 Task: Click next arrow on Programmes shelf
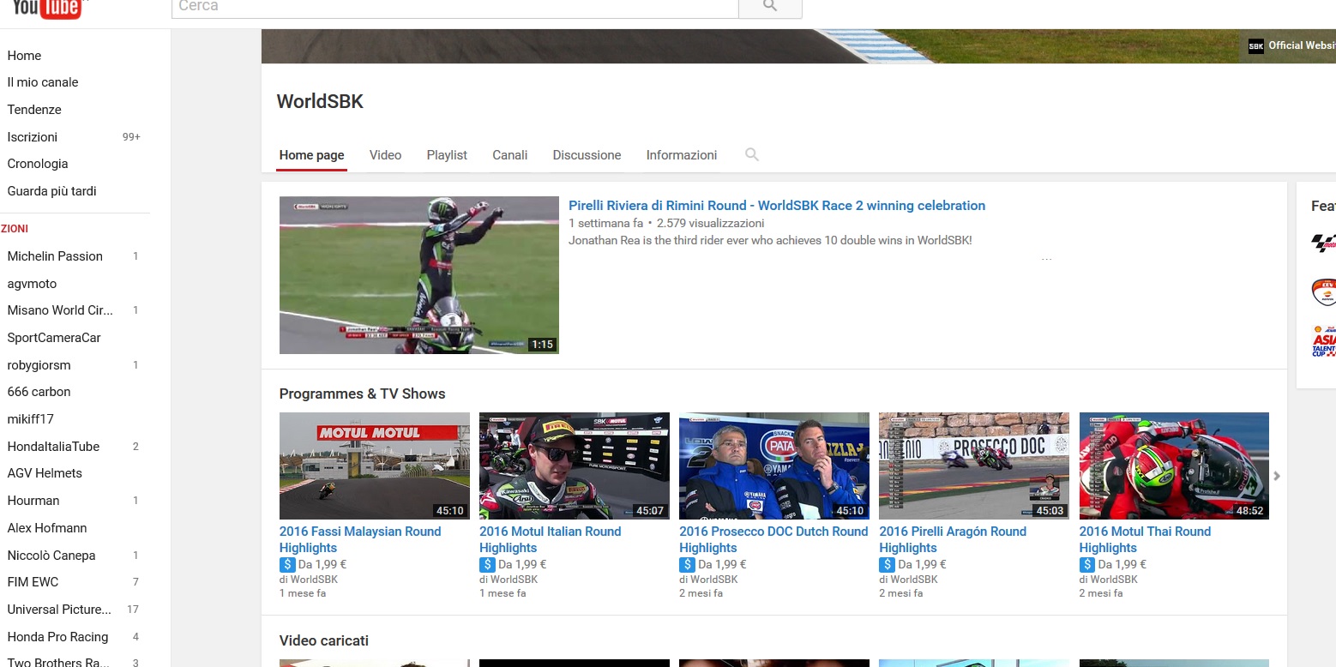pyautogui.click(x=1277, y=476)
